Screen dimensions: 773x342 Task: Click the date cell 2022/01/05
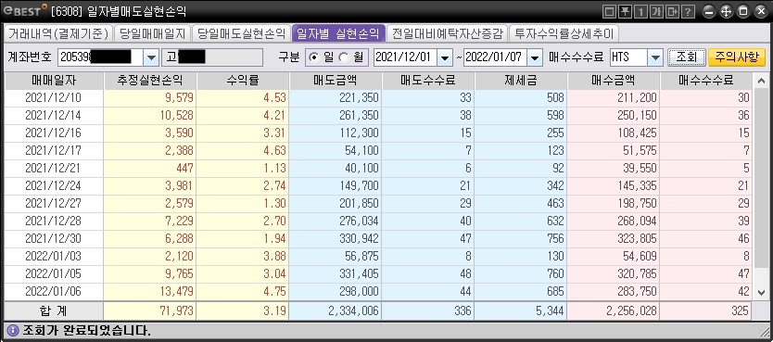(53, 273)
